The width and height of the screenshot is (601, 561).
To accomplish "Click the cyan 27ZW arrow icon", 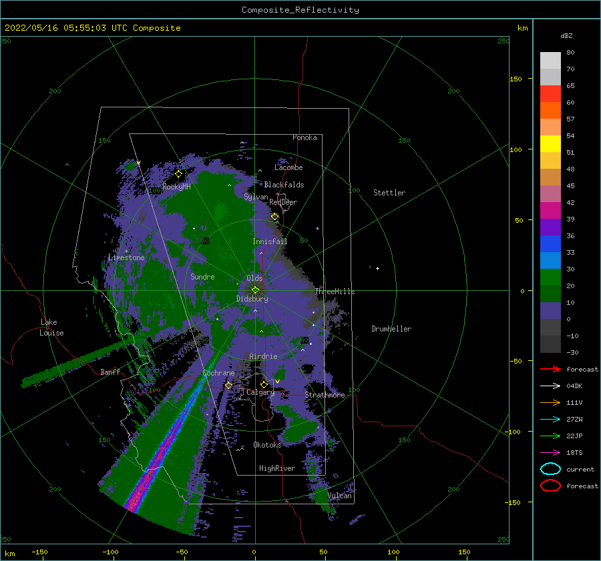I will click(x=550, y=420).
